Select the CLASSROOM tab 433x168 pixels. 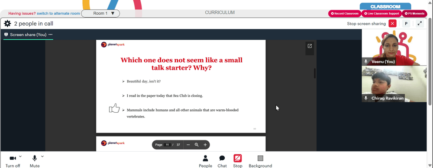[385, 6]
